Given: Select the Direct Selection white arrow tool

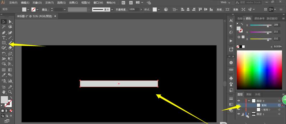Looking at the screenshot, I should point(10,22).
